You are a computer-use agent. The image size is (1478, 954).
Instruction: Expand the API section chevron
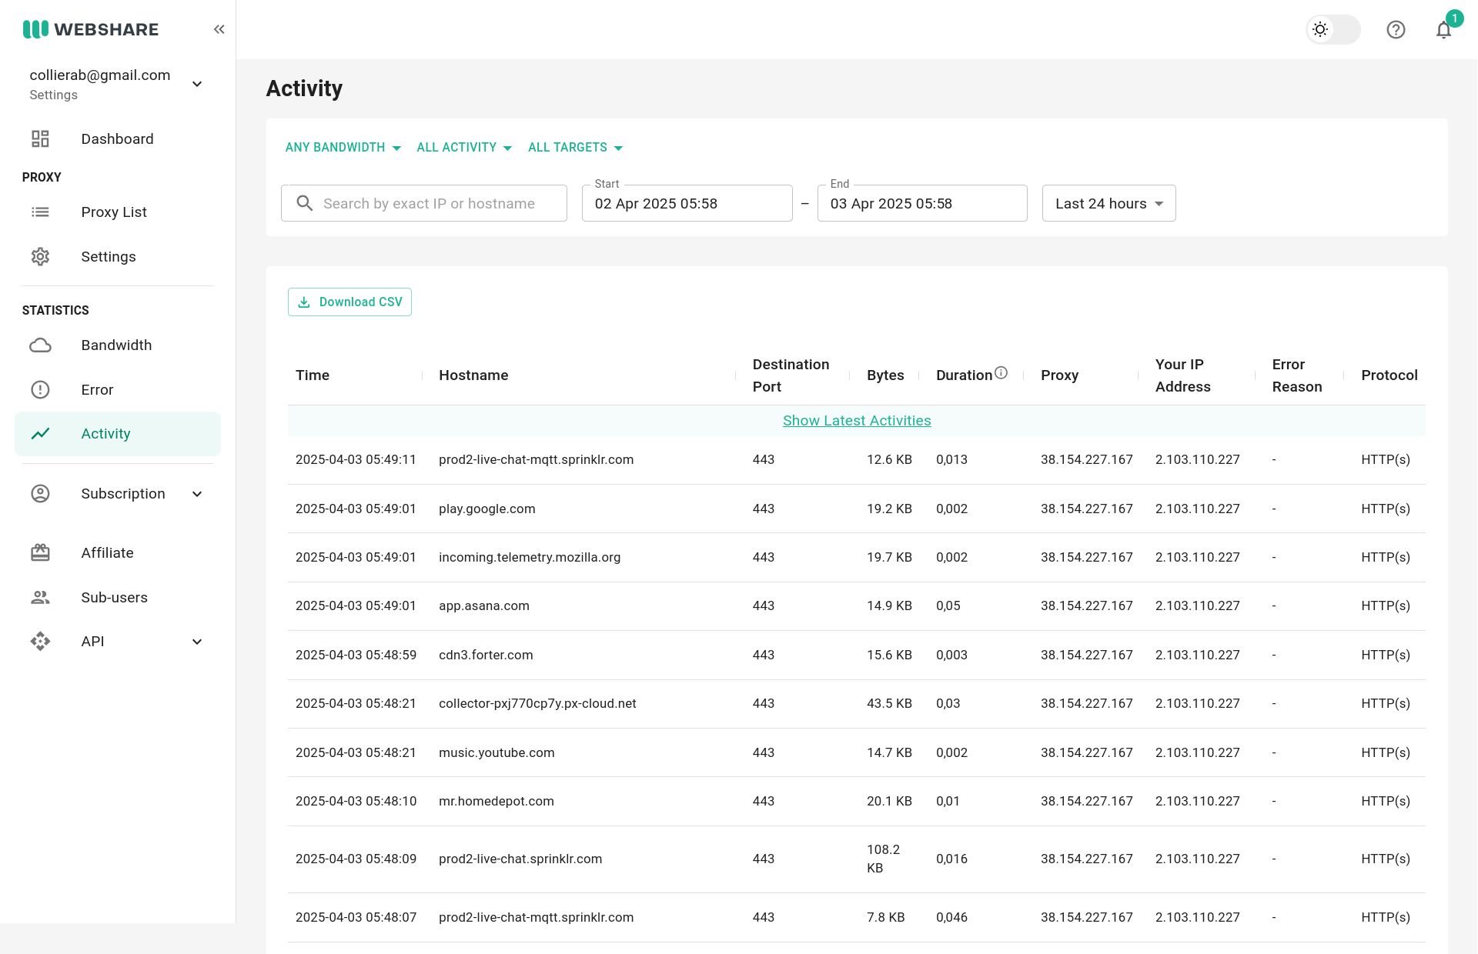click(197, 642)
